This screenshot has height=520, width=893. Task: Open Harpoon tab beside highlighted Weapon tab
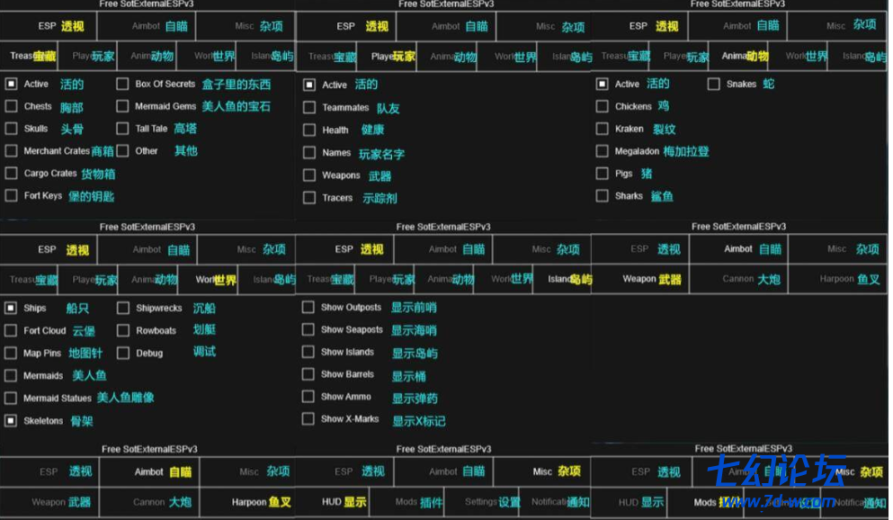point(838,279)
